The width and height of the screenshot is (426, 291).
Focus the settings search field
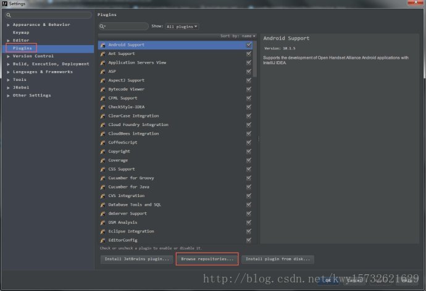49,15
